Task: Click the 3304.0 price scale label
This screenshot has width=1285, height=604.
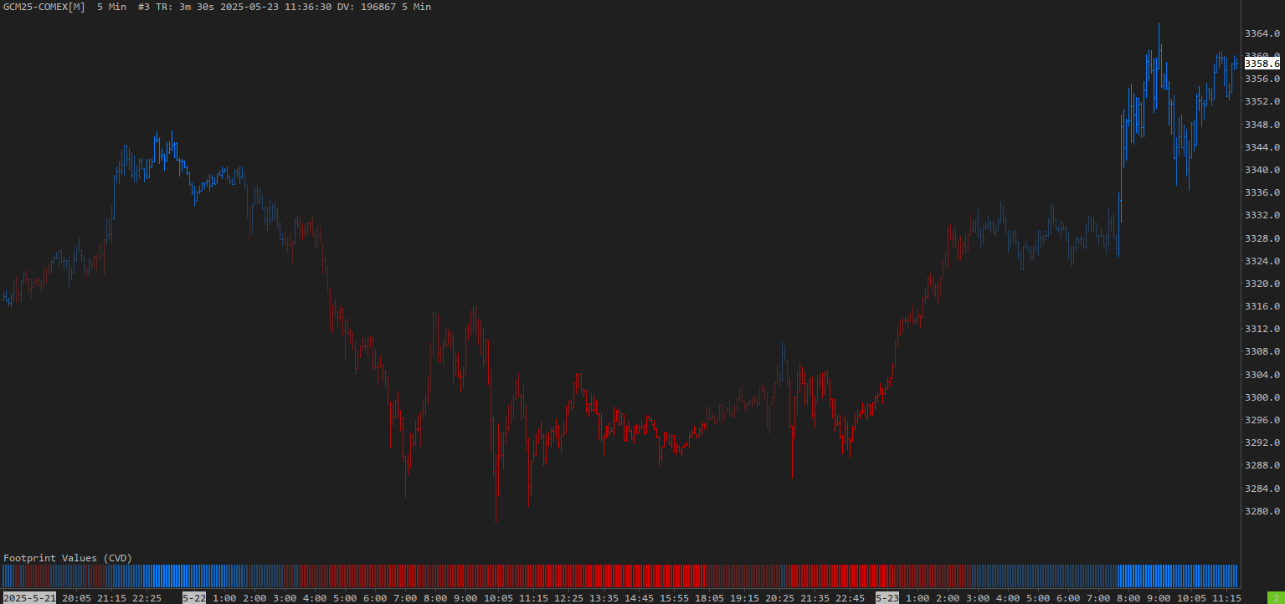Action: coord(1262,375)
